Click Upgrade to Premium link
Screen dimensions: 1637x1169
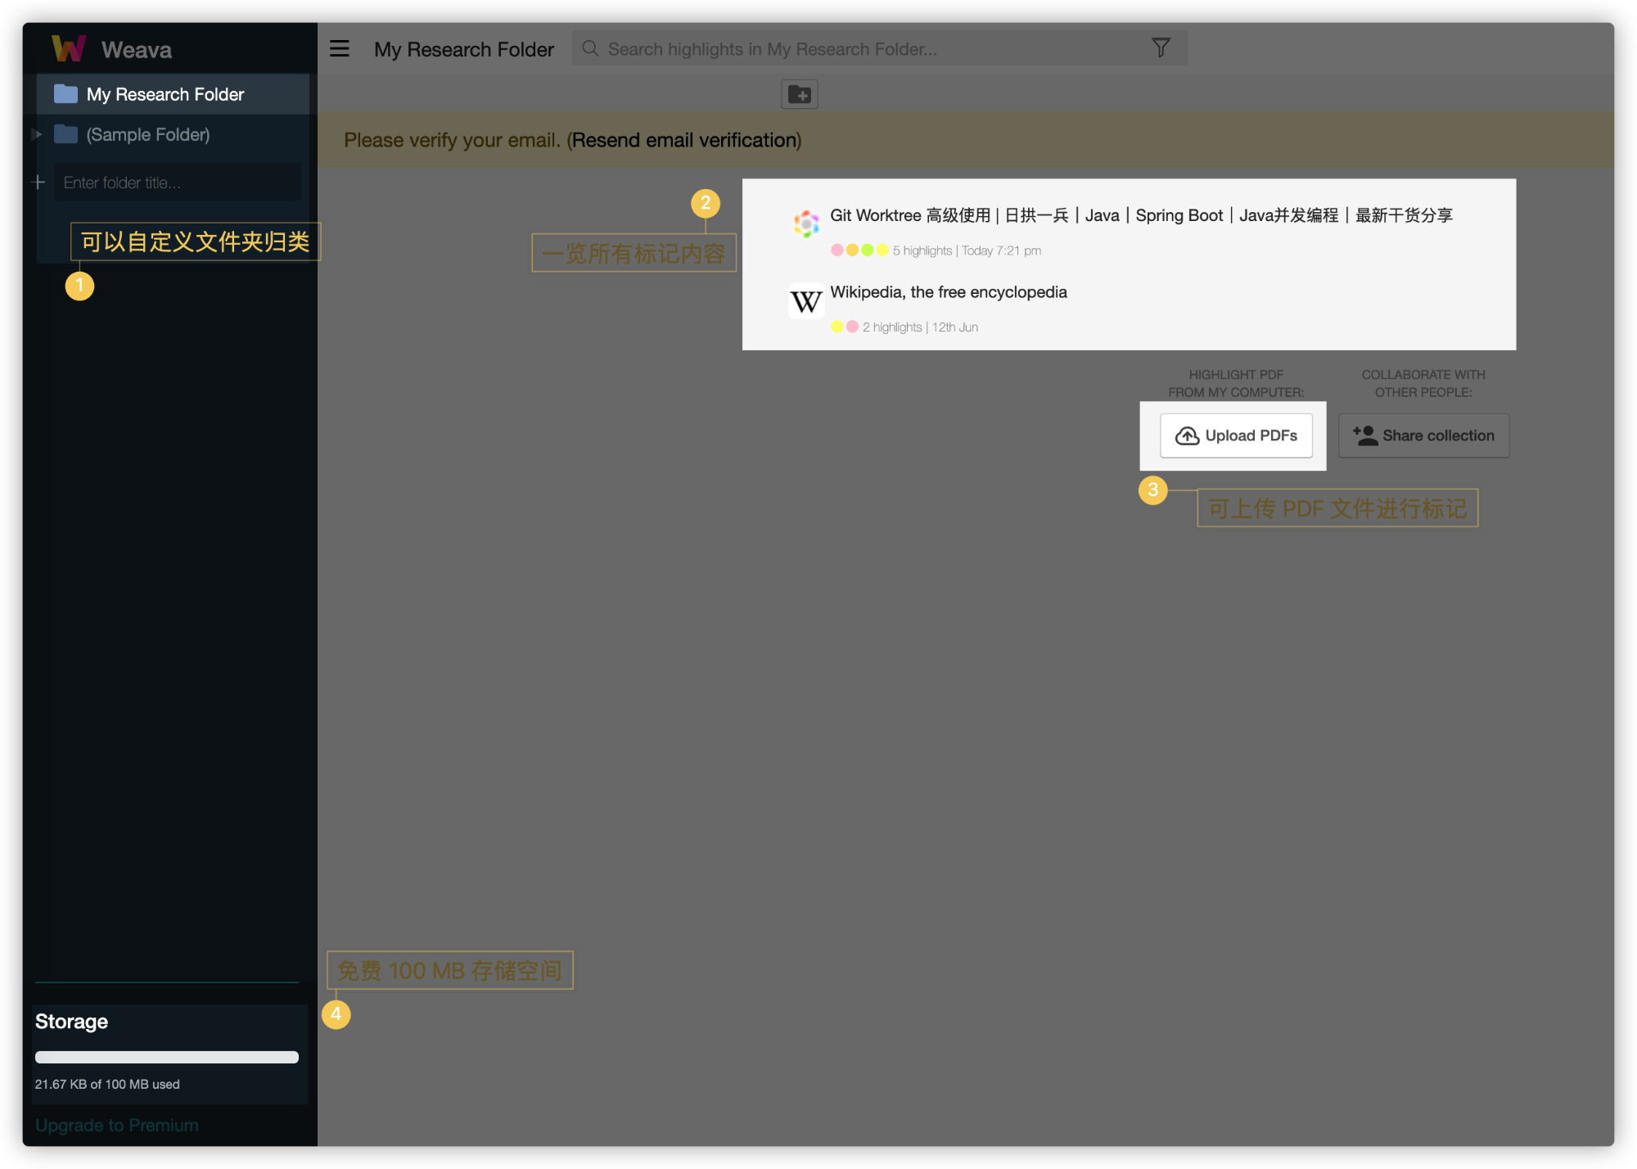pyautogui.click(x=117, y=1125)
